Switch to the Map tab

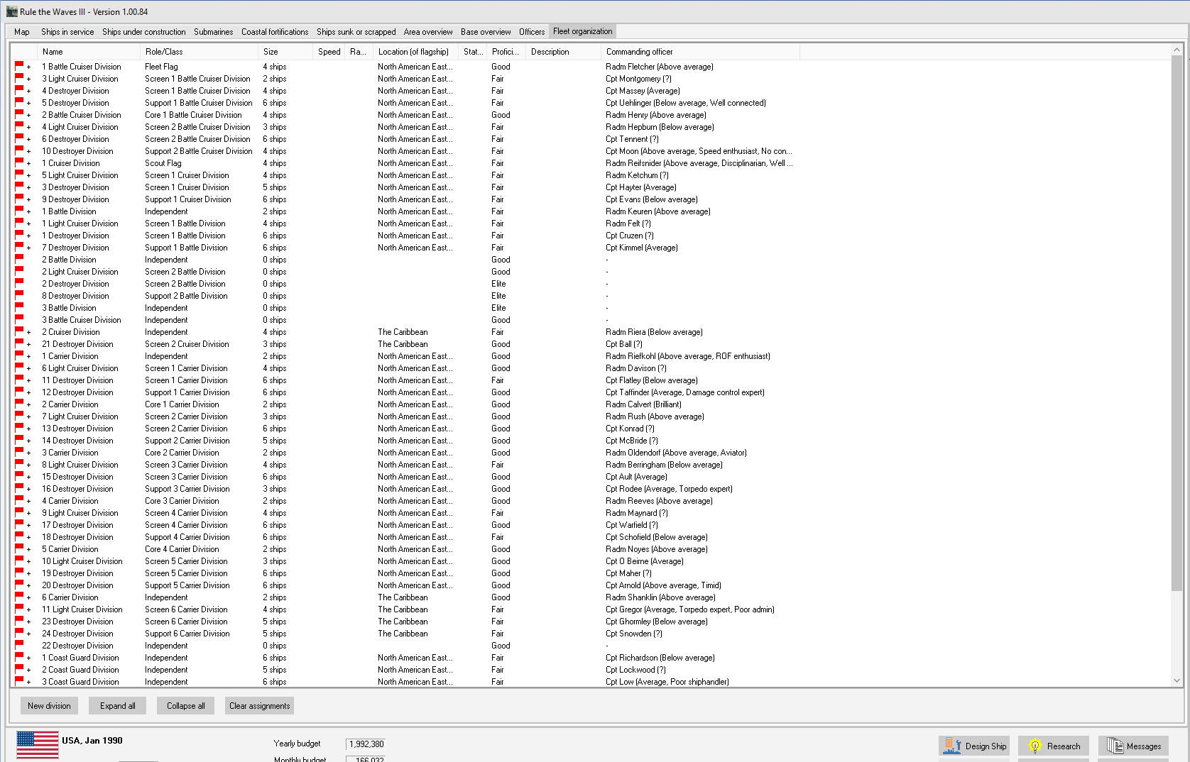pyautogui.click(x=22, y=32)
